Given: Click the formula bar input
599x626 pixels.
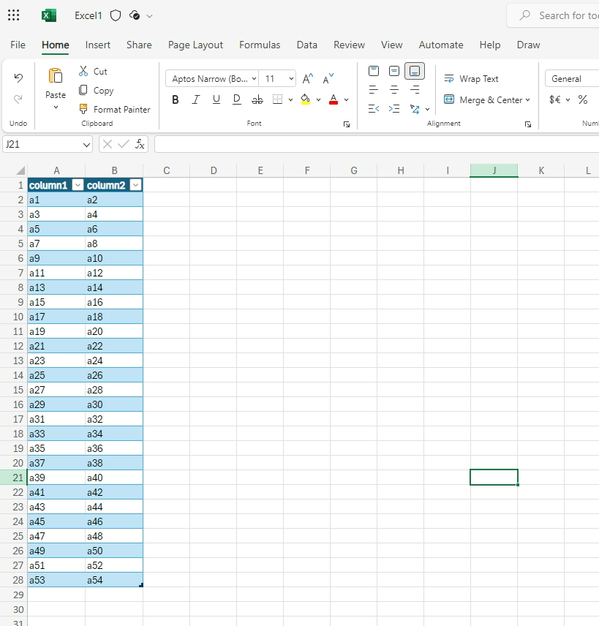Looking at the screenshot, I should pos(377,144).
